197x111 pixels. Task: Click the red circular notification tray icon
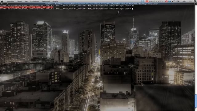pyautogui.click(x=166, y=1)
